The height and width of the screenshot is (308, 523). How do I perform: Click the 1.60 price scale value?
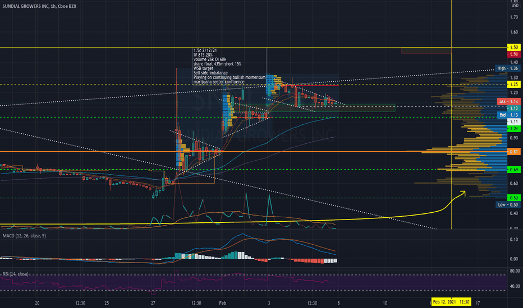point(513,32)
